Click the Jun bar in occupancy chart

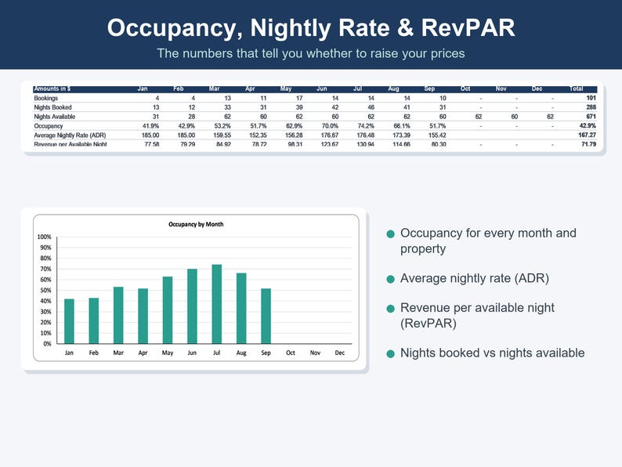click(x=192, y=306)
